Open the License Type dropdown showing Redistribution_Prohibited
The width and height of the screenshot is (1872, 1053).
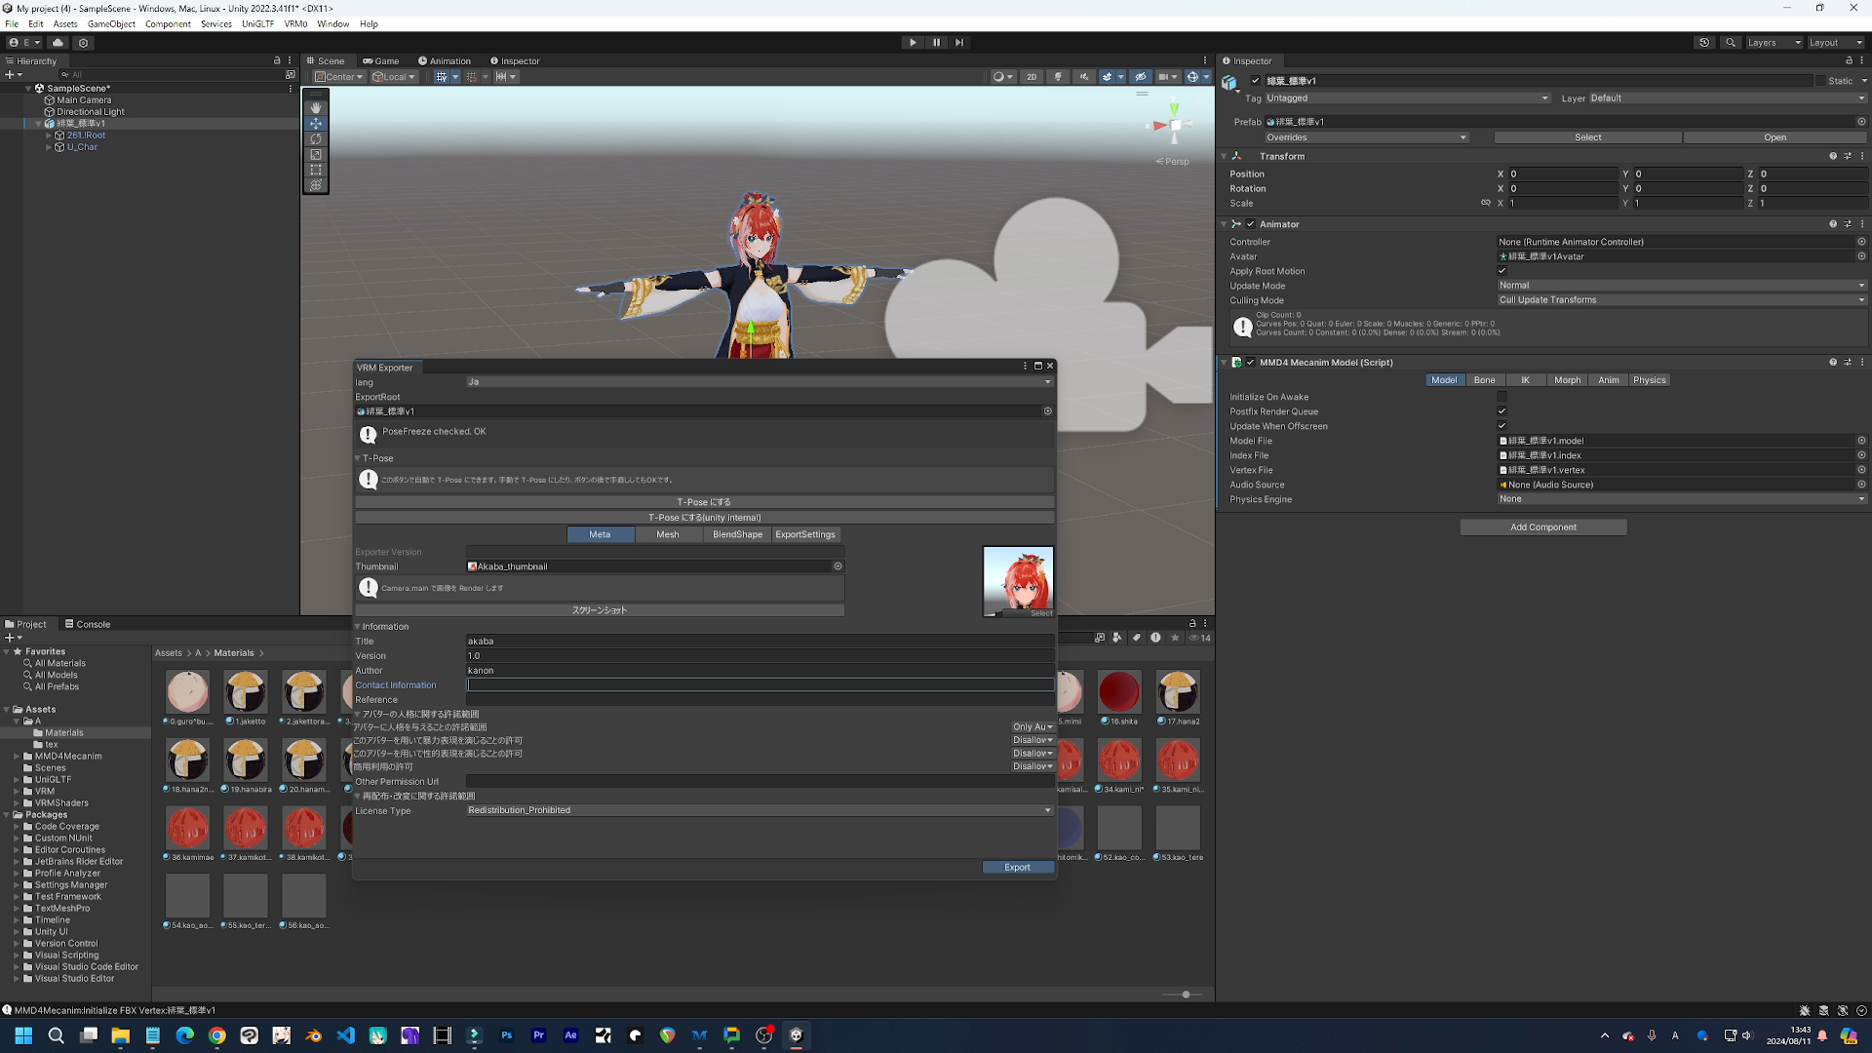759,810
